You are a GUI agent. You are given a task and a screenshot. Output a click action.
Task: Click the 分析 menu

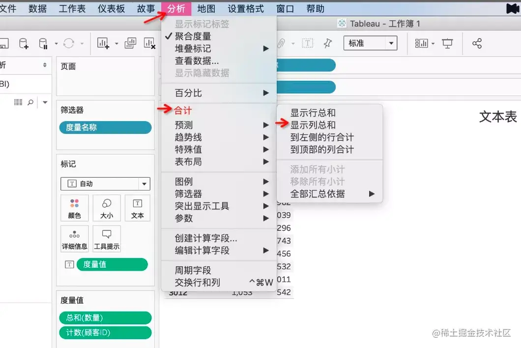point(176,9)
